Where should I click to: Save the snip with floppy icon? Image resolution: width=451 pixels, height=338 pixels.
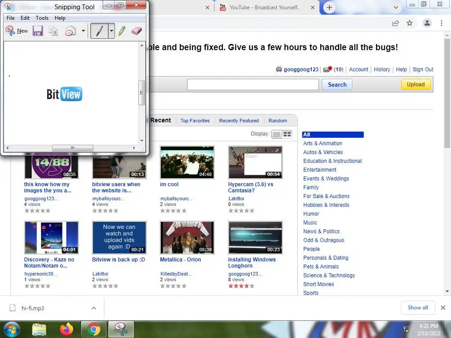(x=37, y=31)
